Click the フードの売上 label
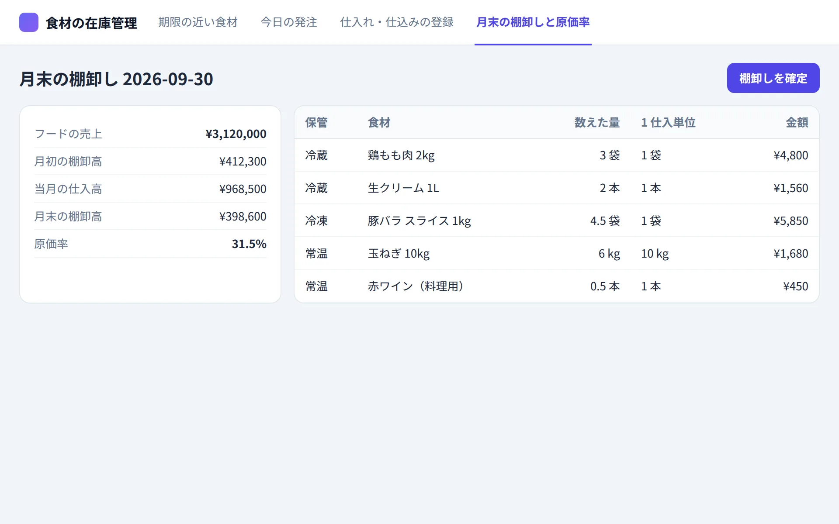Viewport: 839px width, 524px height. [68, 134]
